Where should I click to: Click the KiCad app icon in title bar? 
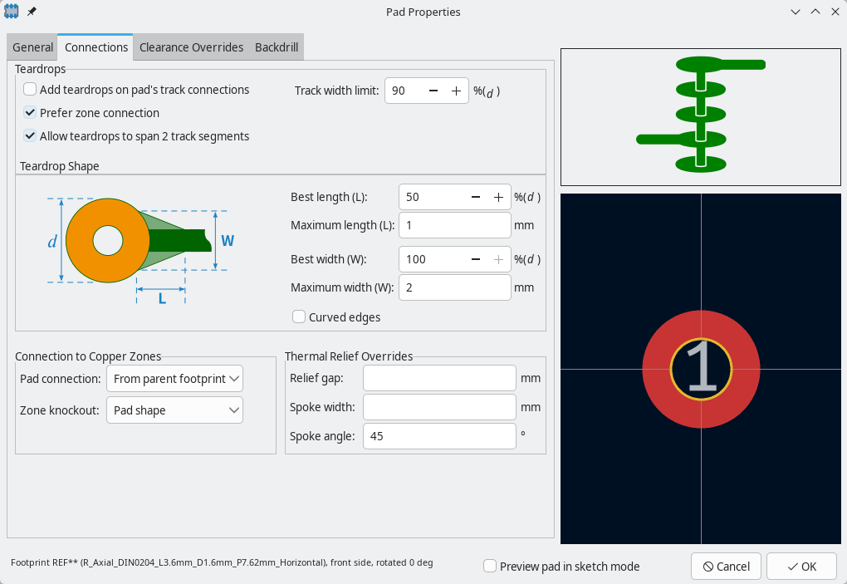(12, 12)
